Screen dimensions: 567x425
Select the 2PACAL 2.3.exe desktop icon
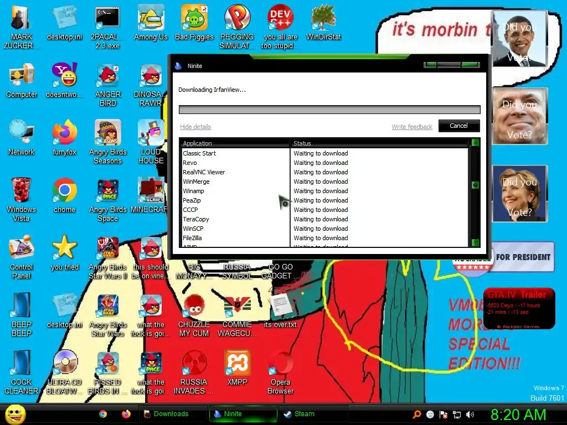(x=107, y=26)
